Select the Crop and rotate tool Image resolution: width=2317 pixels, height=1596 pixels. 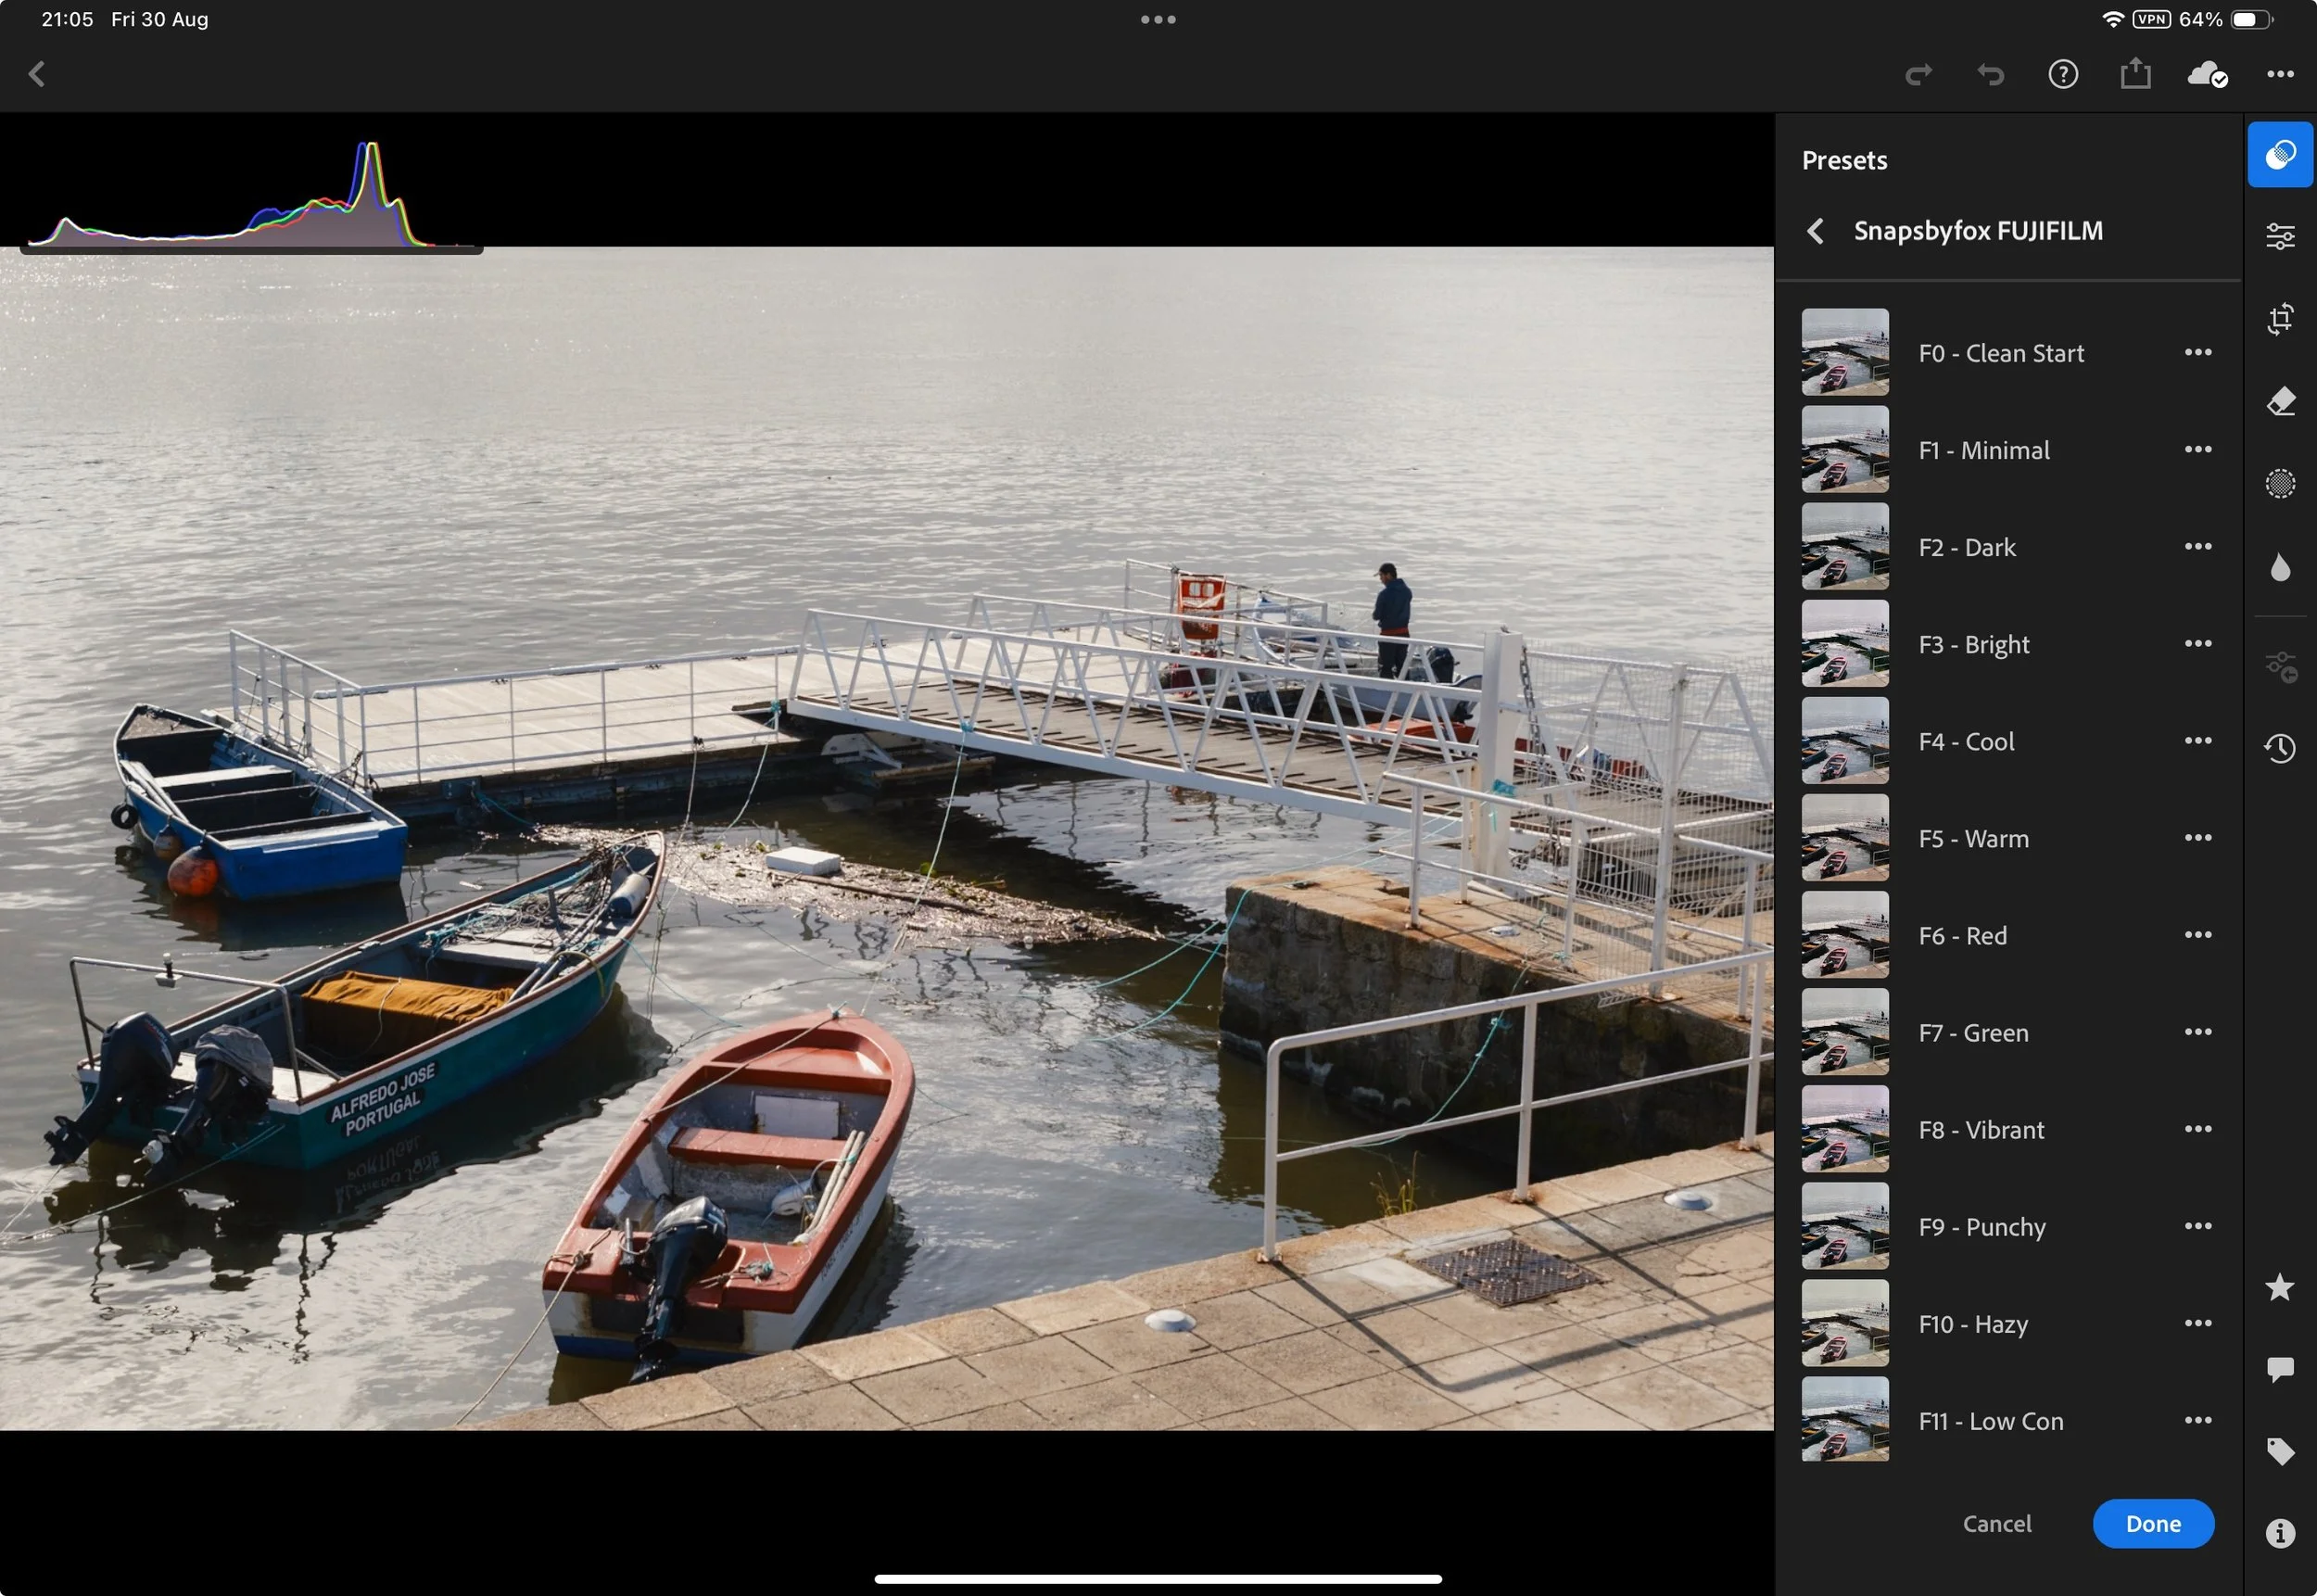coord(2279,319)
